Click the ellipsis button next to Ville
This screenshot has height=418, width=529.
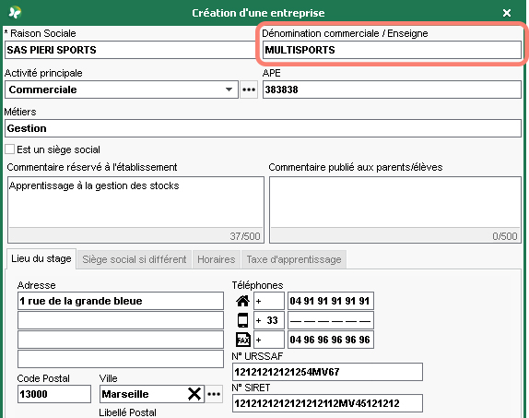click(x=214, y=394)
